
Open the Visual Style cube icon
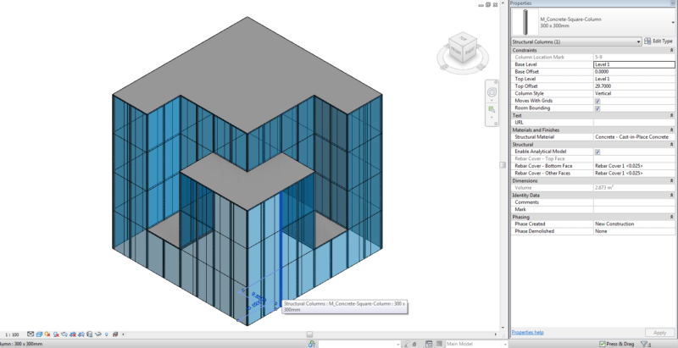tap(39, 334)
